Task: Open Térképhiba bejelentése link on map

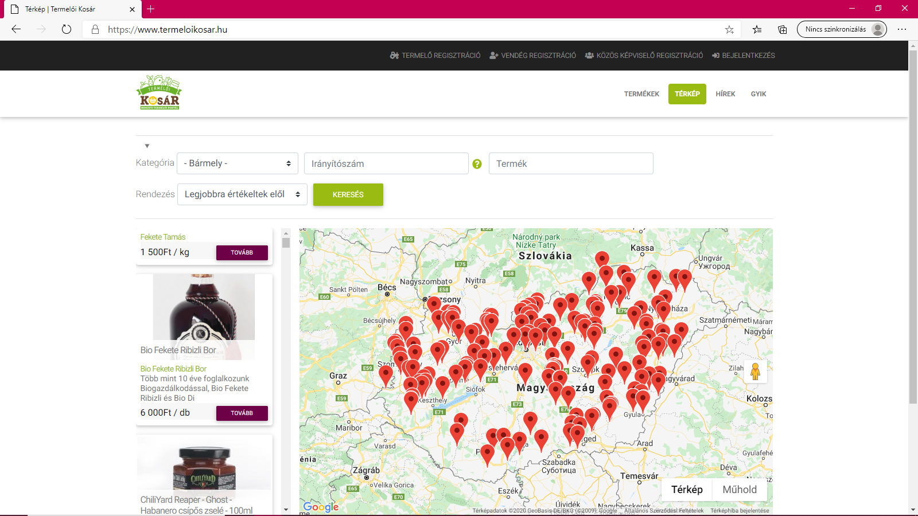Action: point(740,510)
